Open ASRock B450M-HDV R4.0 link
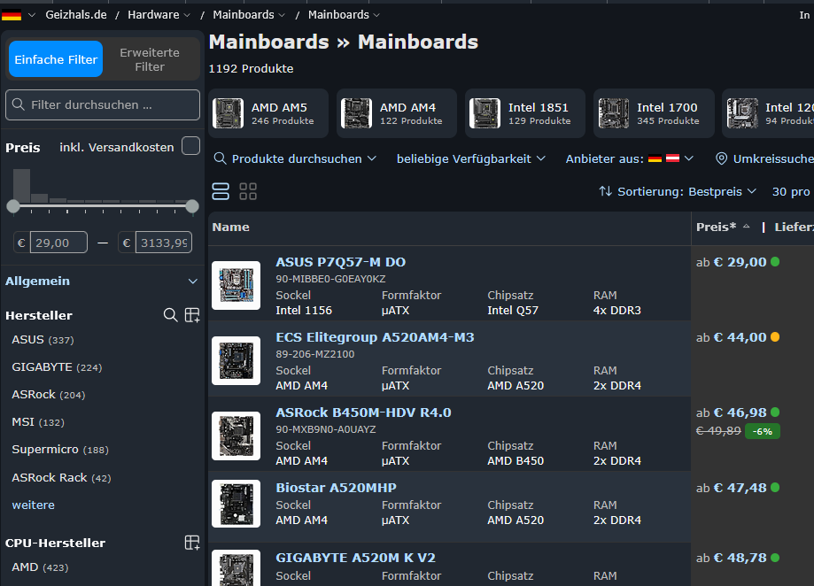Screen dimensions: 814x586 tap(363, 413)
